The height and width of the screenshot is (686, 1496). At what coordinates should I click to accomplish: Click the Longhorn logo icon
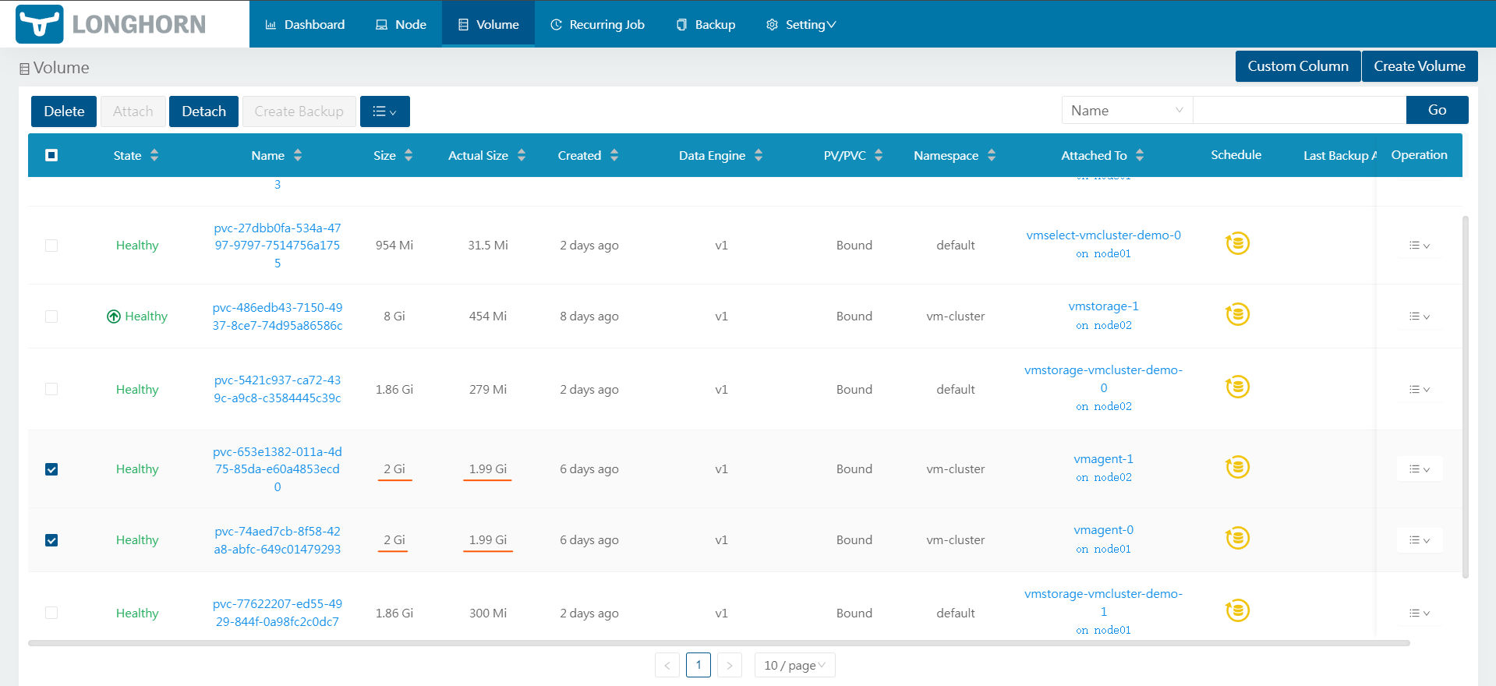coord(39,24)
